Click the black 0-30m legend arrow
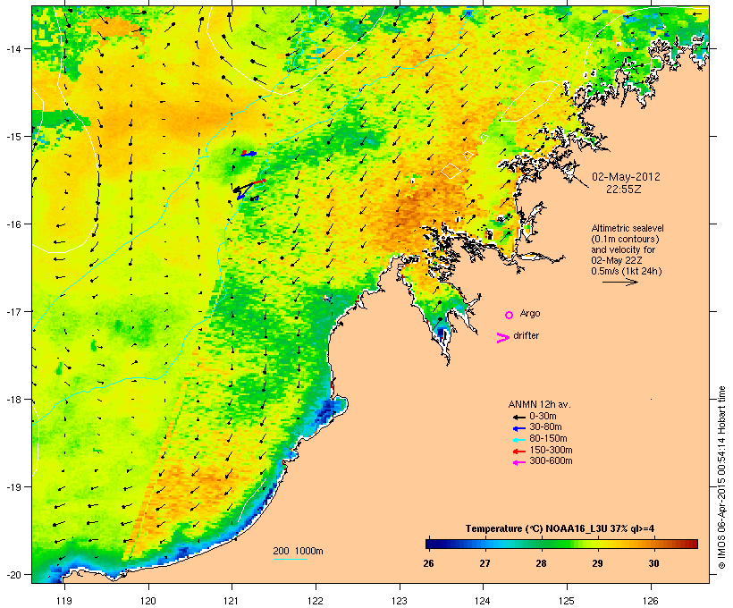 pos(518,417)
